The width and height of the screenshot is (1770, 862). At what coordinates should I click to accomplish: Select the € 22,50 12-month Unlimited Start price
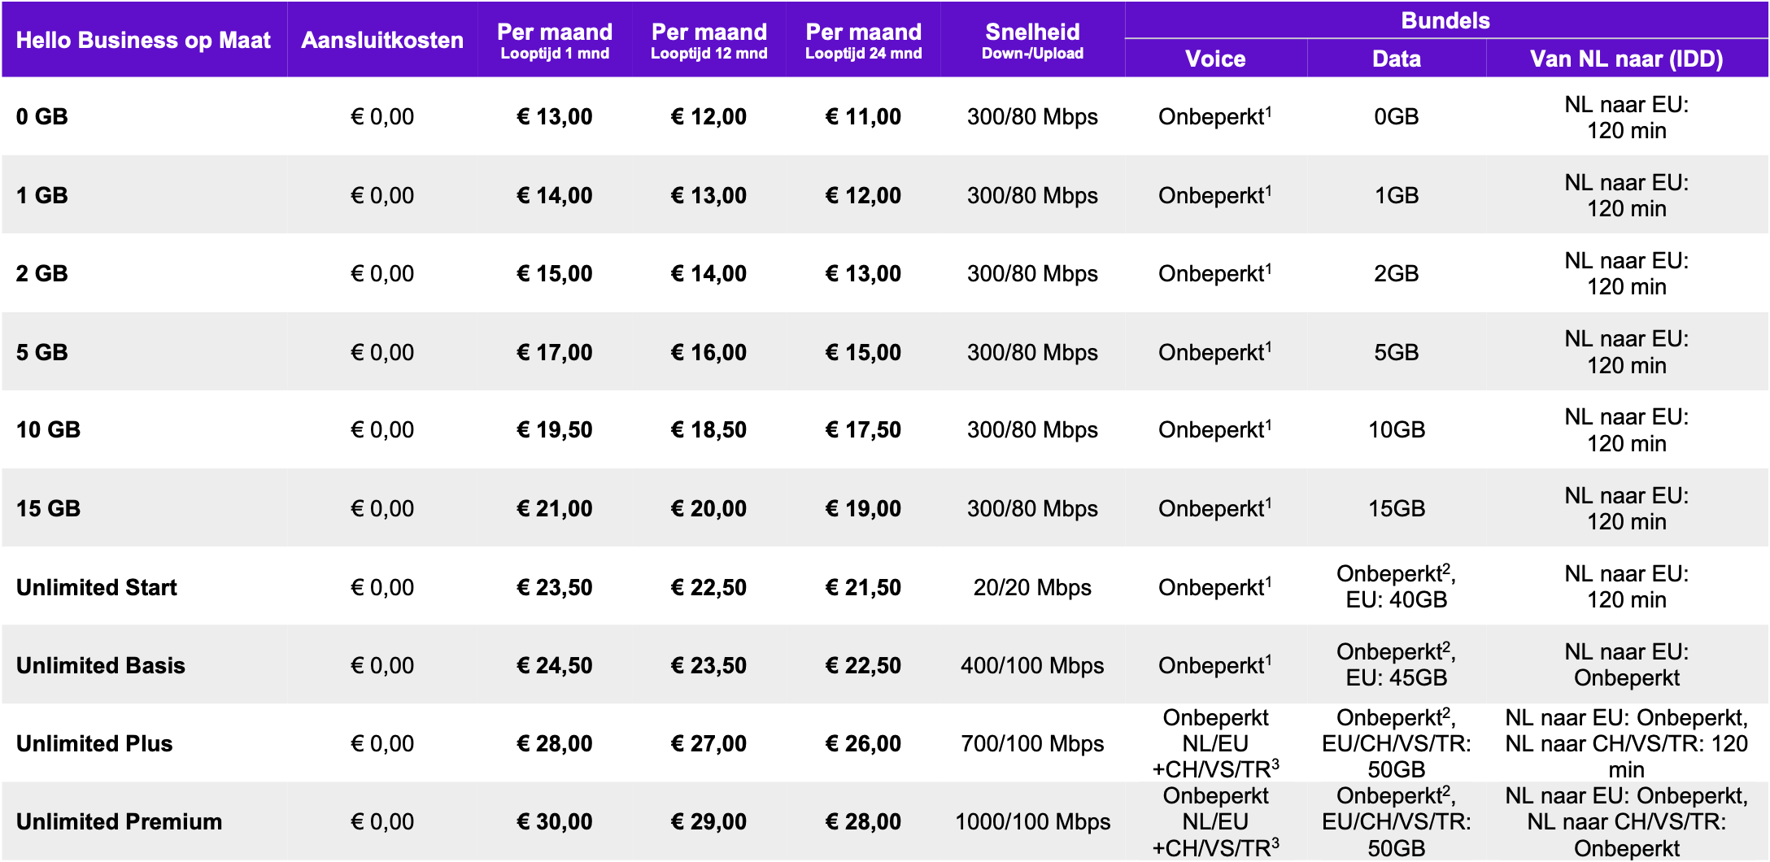click(708, 587)
